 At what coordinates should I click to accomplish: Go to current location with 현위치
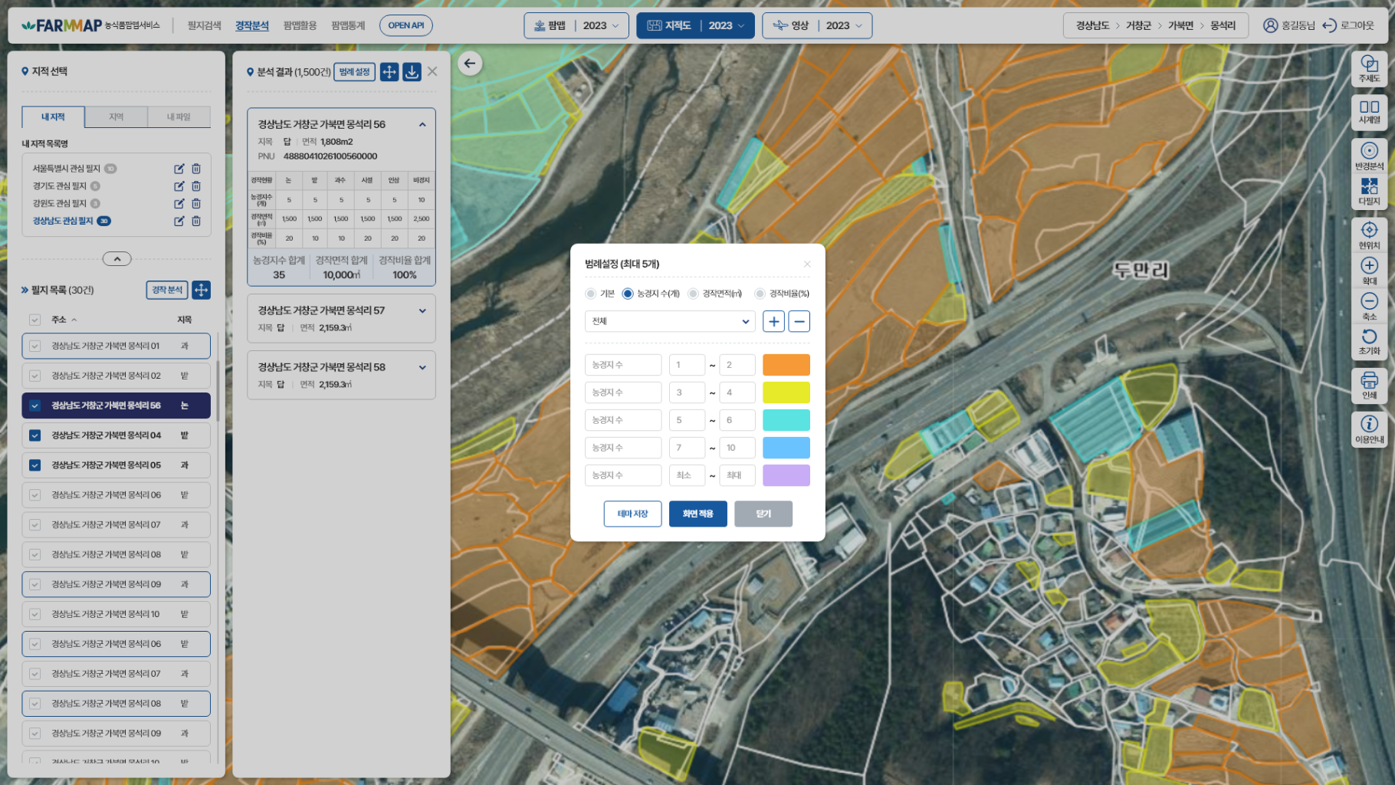click(x=1369, y=235)
